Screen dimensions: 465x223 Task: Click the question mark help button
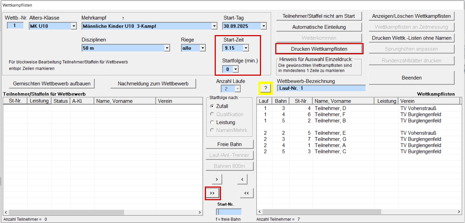tap(265, 88)
